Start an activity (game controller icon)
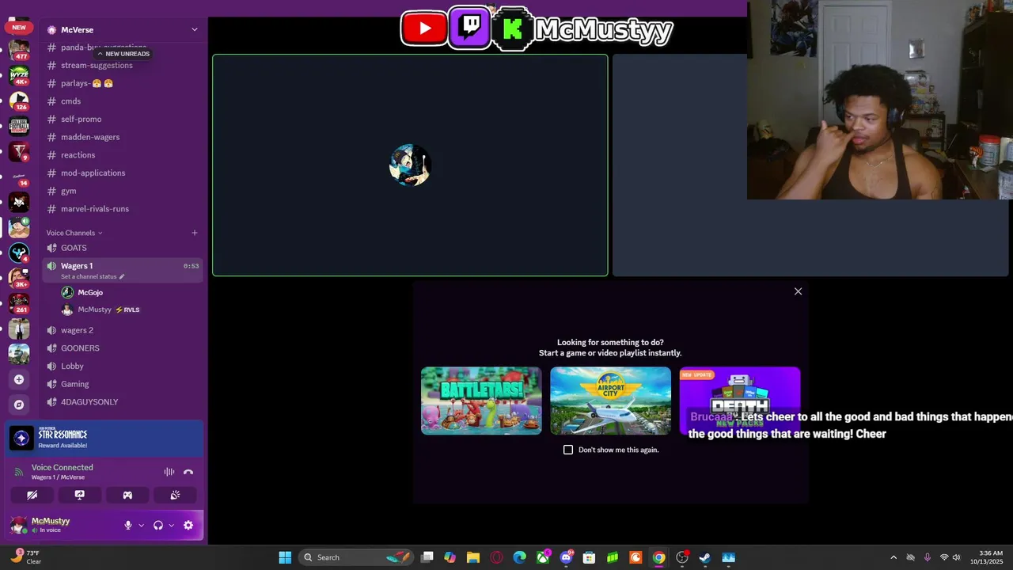 pos(127,495)
